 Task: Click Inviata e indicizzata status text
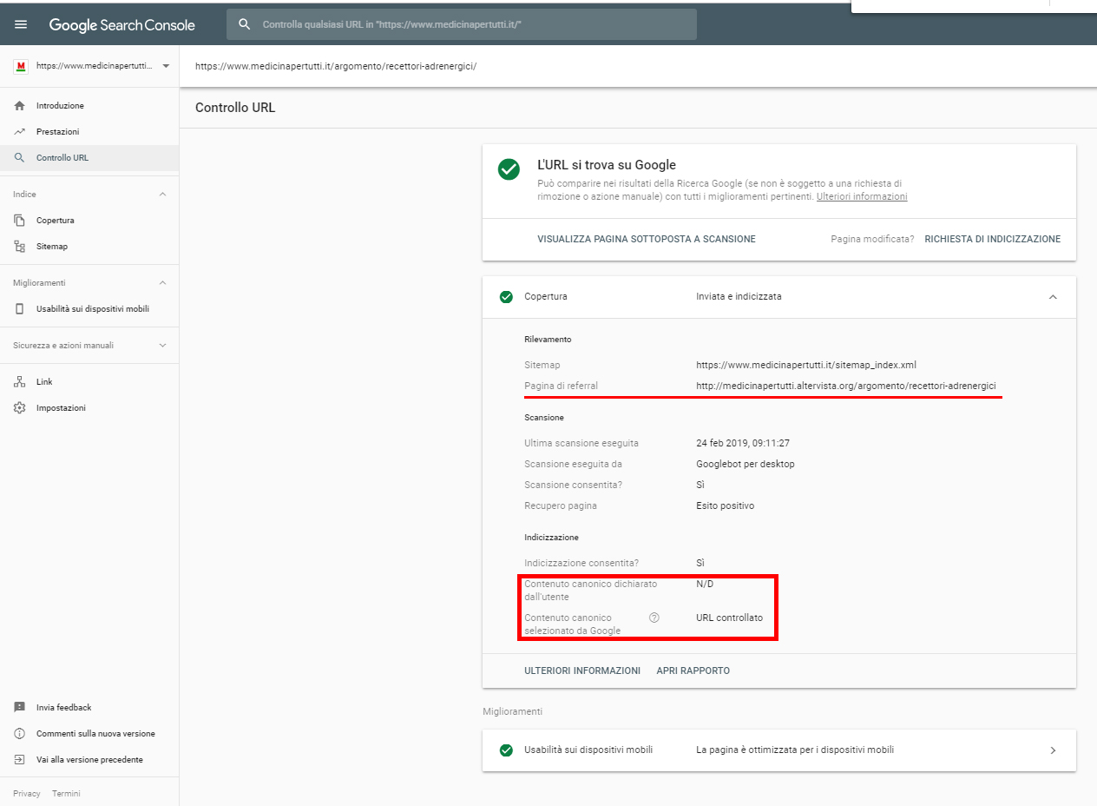tap(739, 297)
